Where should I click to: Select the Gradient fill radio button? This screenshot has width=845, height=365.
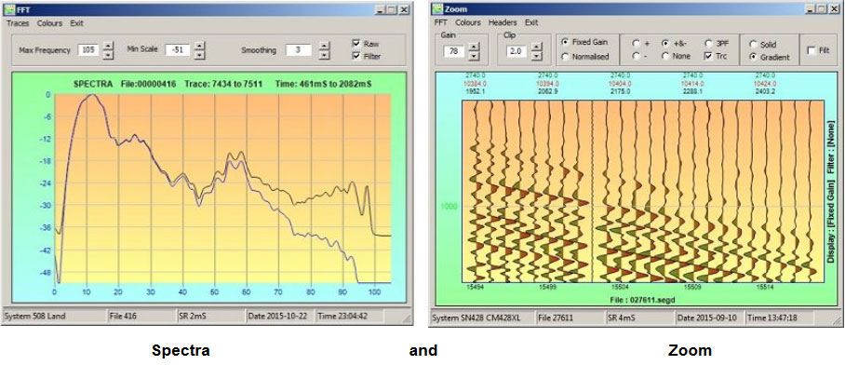(x=753, y=57)
